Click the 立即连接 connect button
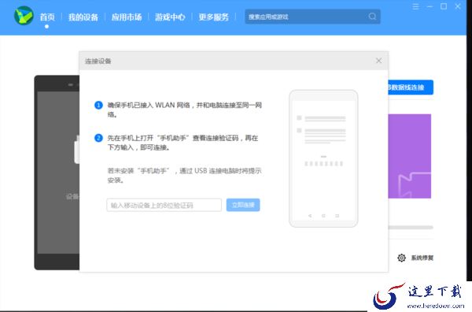The image size is (472, 312). [243, 205]
